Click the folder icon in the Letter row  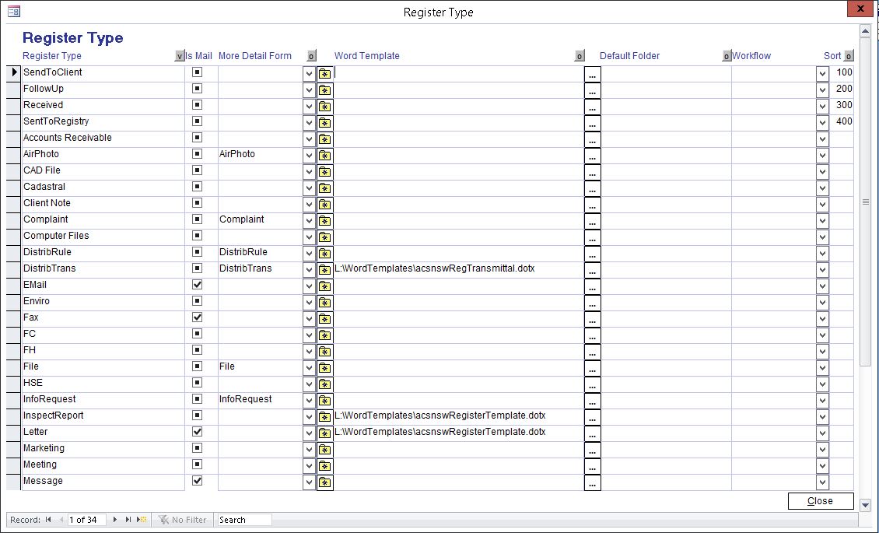click(324, 433)
